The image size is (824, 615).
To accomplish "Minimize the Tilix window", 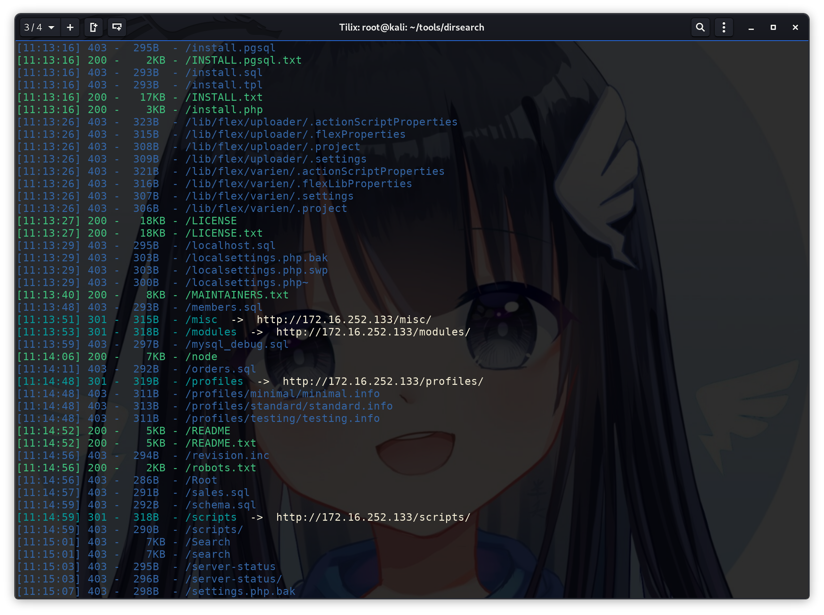I will point(751,28).
